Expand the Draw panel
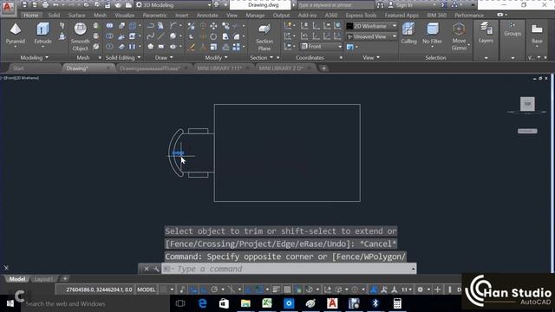The width and height of the screenshot is (555, 312). (x=164, y=57)
